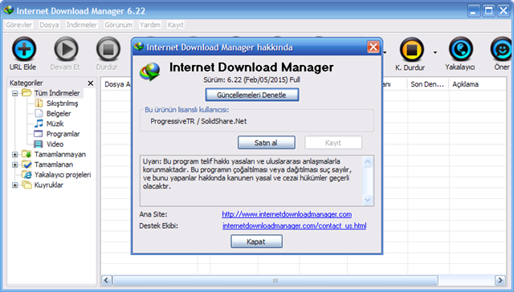
Task: Click the ProgressiveTR / SolidShare.Net license text
Action: [198, 121]
